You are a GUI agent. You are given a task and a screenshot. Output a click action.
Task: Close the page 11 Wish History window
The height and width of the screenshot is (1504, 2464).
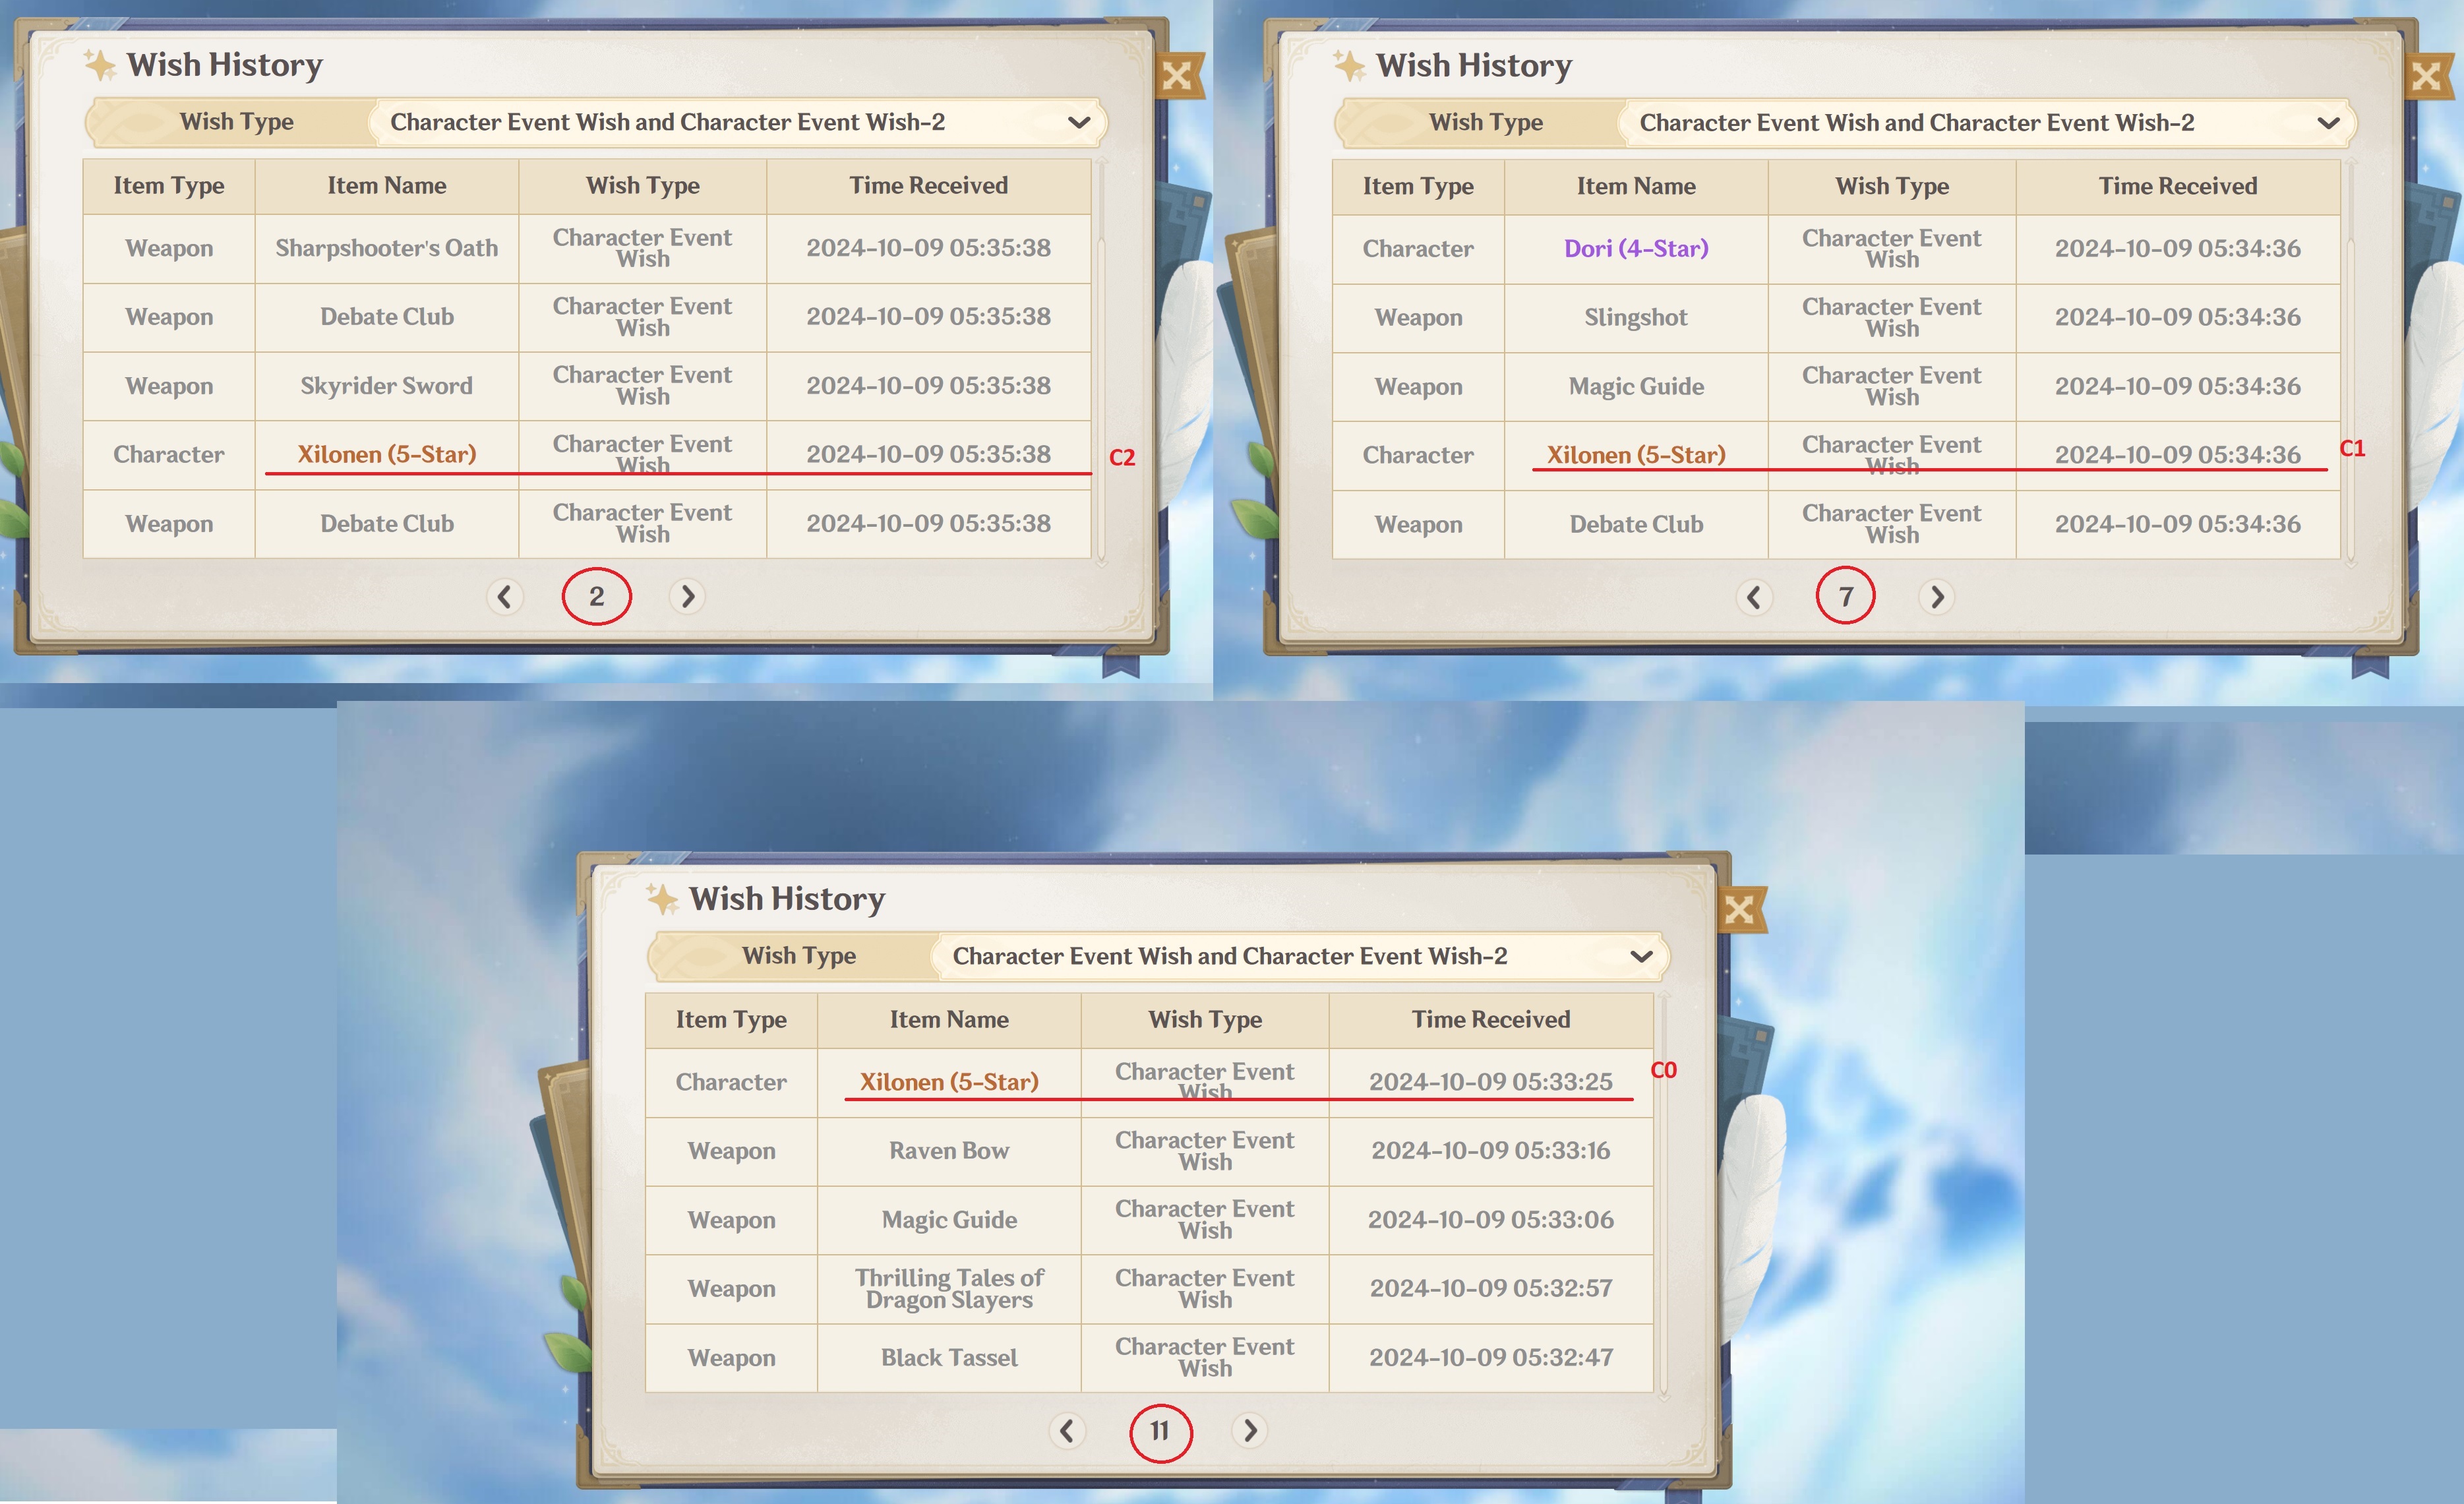[x=1740, y=910]
